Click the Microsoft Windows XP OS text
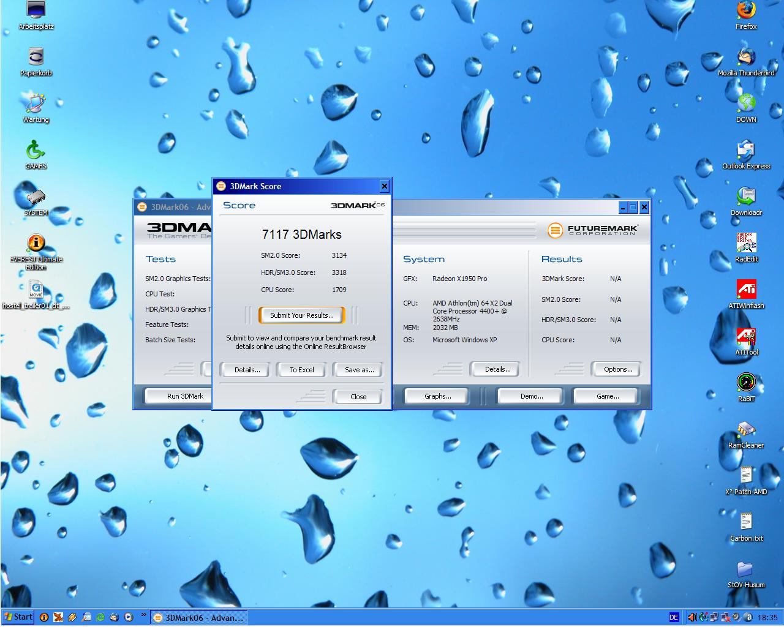This screenshot has width=784, height=627. (464, 340)
